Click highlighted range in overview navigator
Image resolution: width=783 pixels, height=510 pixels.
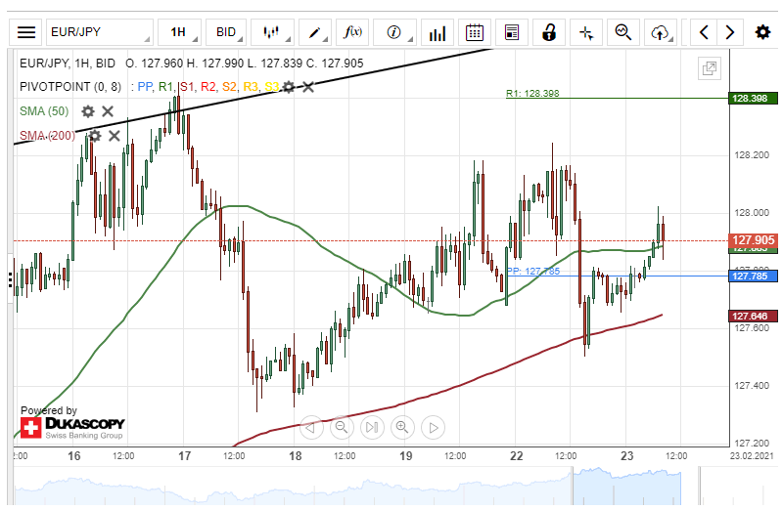[x=626, y=487]
